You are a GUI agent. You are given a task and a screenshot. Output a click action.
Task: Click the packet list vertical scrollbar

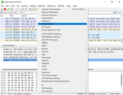(121, 29)
